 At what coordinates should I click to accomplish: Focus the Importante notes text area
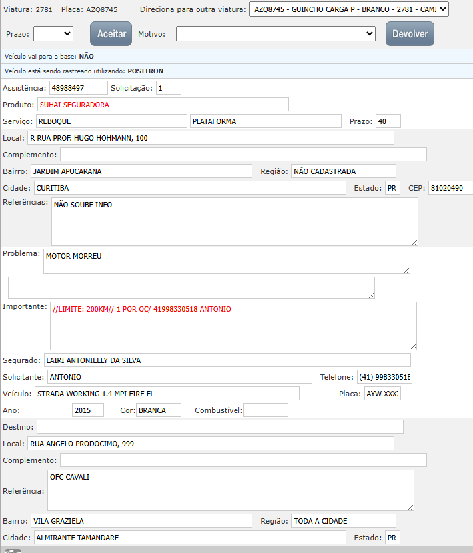(233, 326)
